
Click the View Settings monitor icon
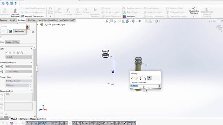(156, 21)
